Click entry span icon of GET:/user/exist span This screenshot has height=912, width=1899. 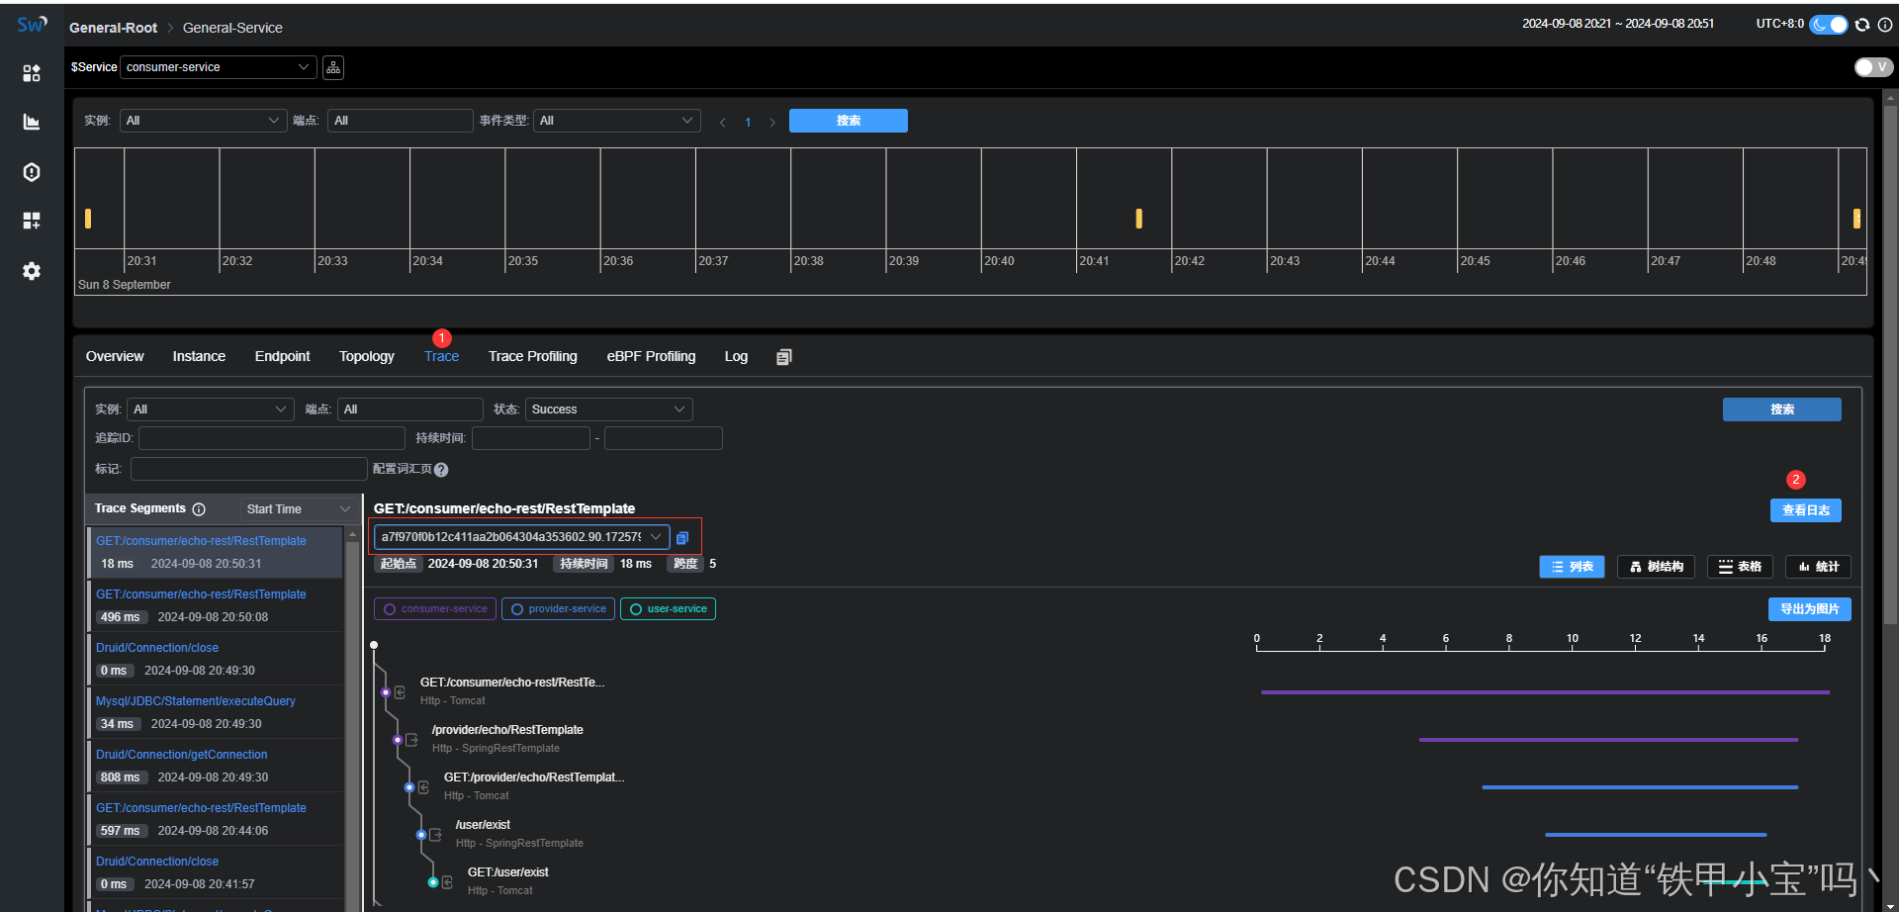[x=447, y=882]
